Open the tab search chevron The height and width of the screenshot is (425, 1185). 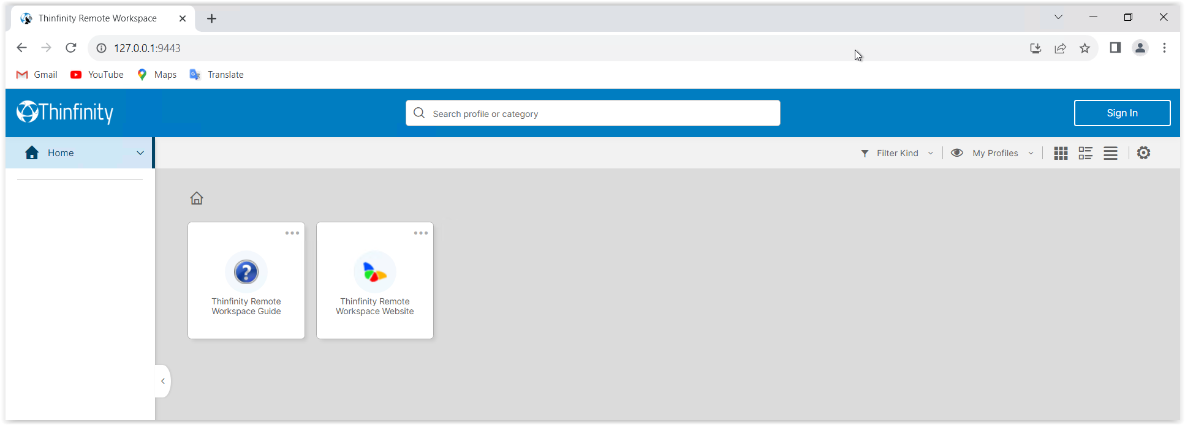pos(1058,17)
